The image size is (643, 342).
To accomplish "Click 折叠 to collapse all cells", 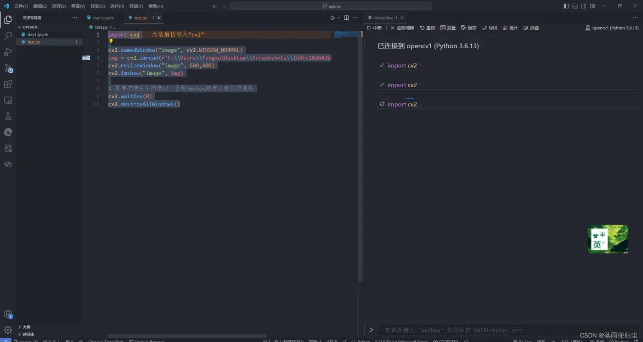I will click(531, 28).
